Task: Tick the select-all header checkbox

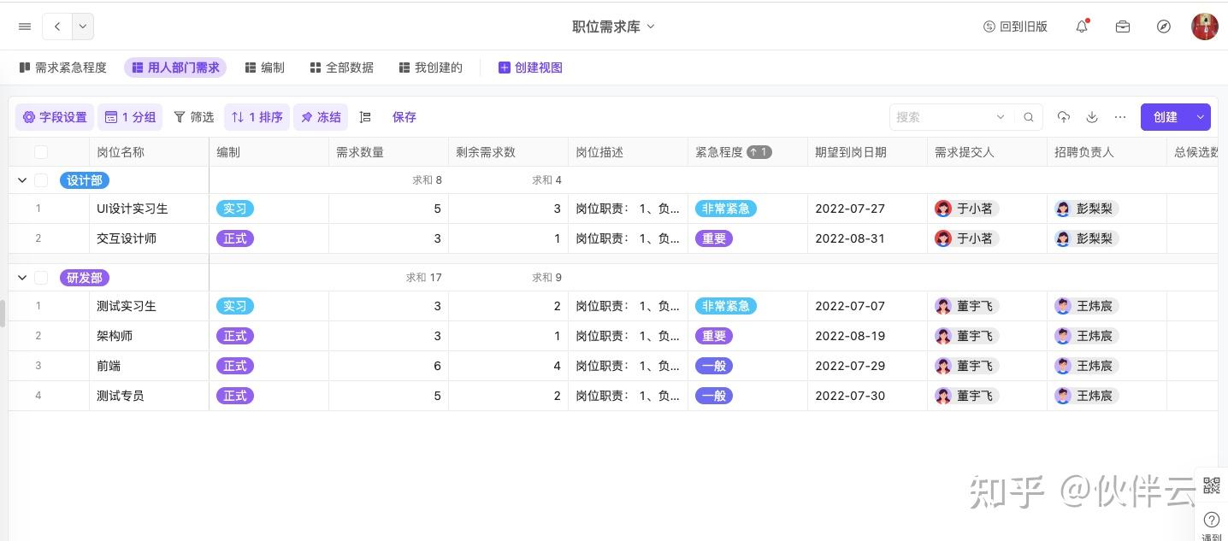Action: pyautogui.click(x=41, y=152)
